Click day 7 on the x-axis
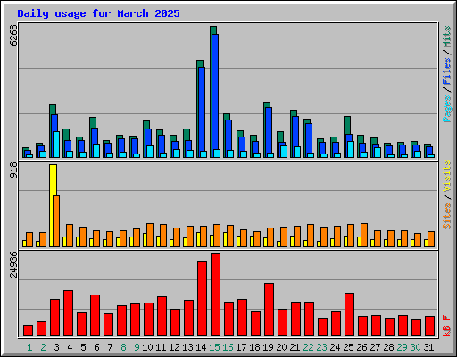Image resolution: width=457 pixels, height=357 pixels. click(110, 347)
